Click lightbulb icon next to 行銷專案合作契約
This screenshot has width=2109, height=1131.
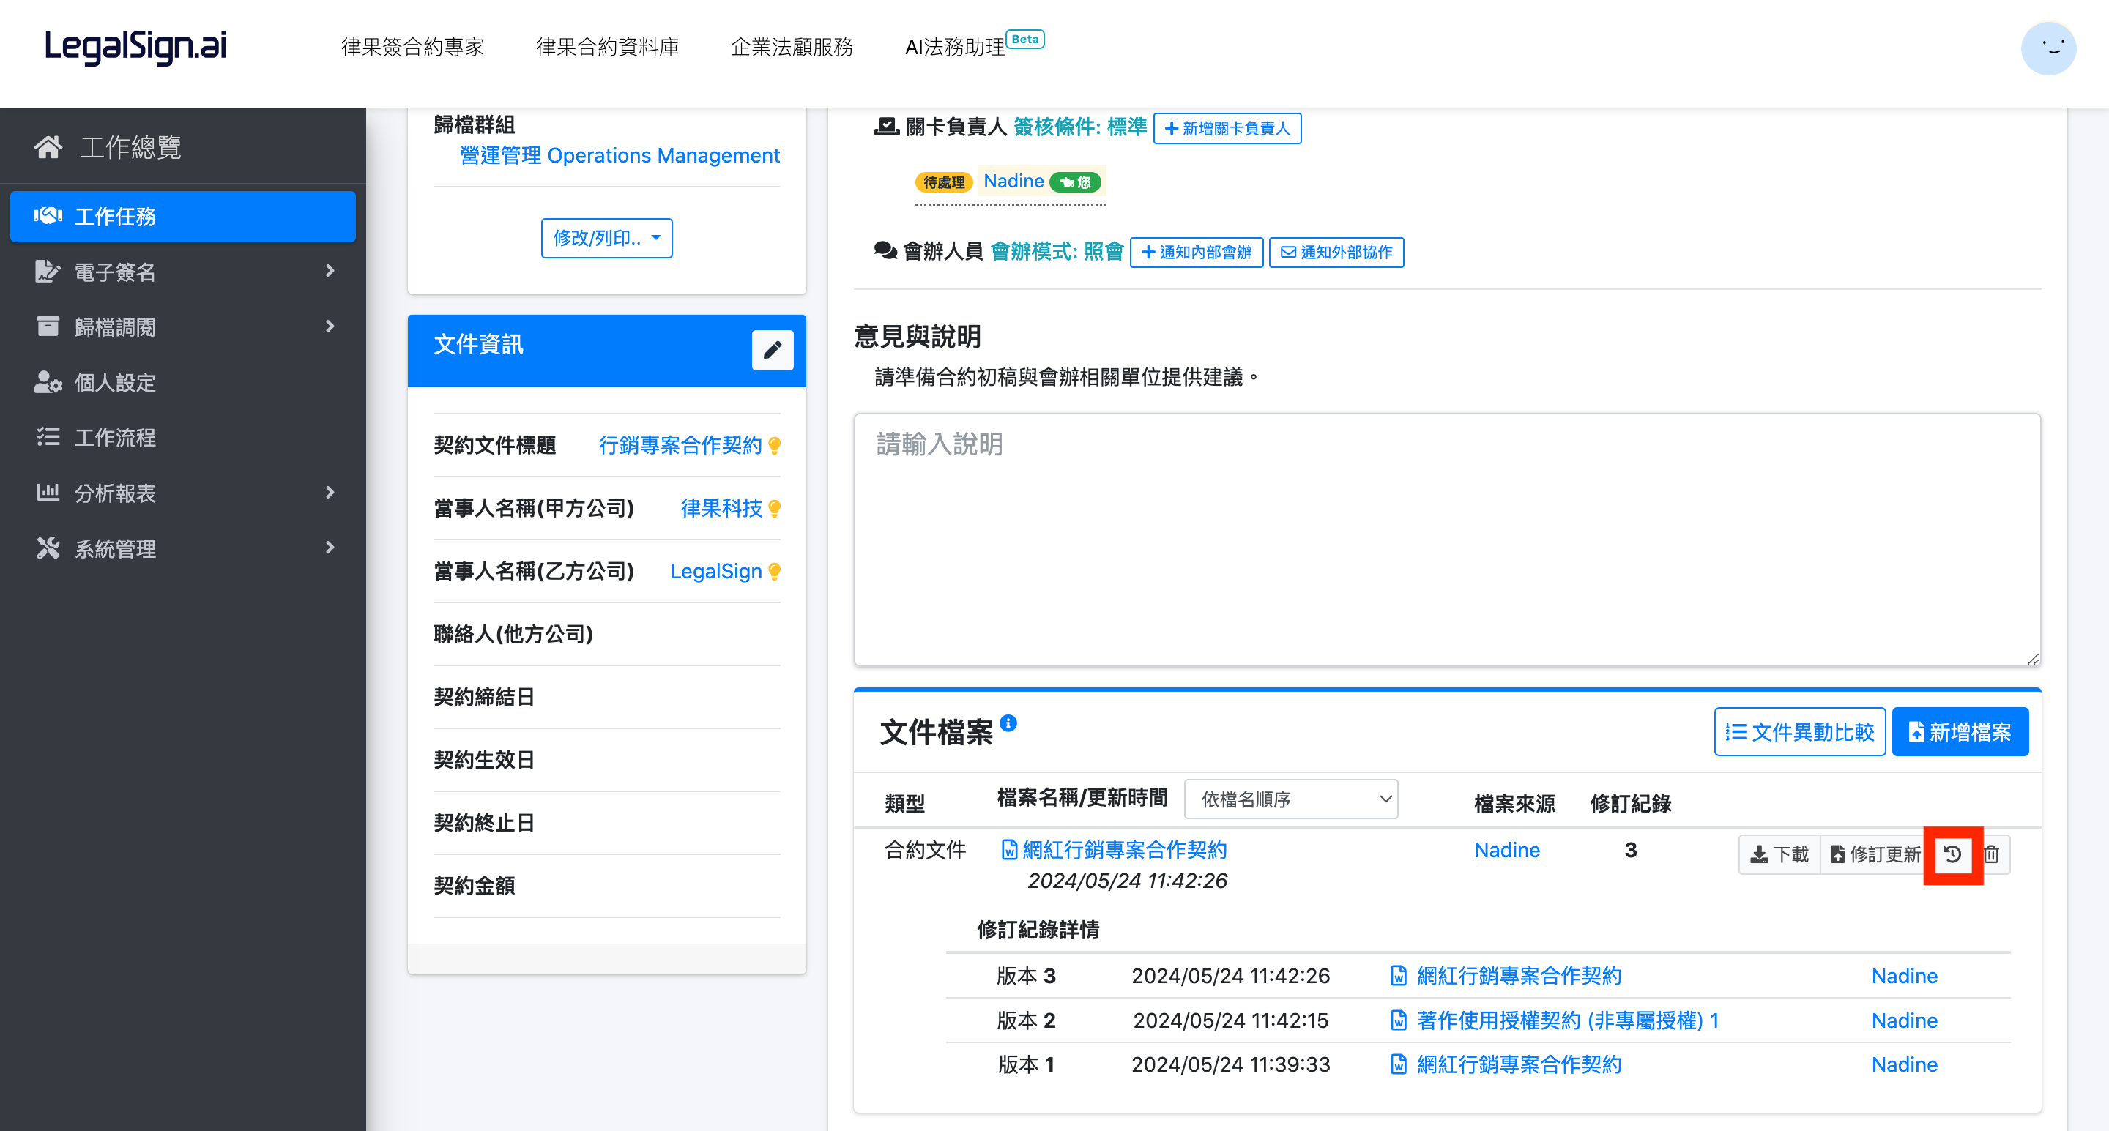(x=775, y=446)
